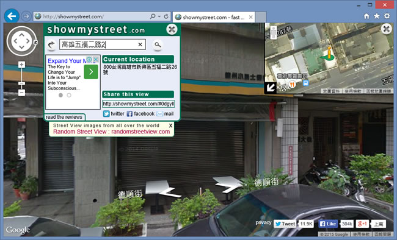Go back with the browser back arrow
Image resolution: width=397 pixels, height=240 pixels.
[x=12, y=16]
